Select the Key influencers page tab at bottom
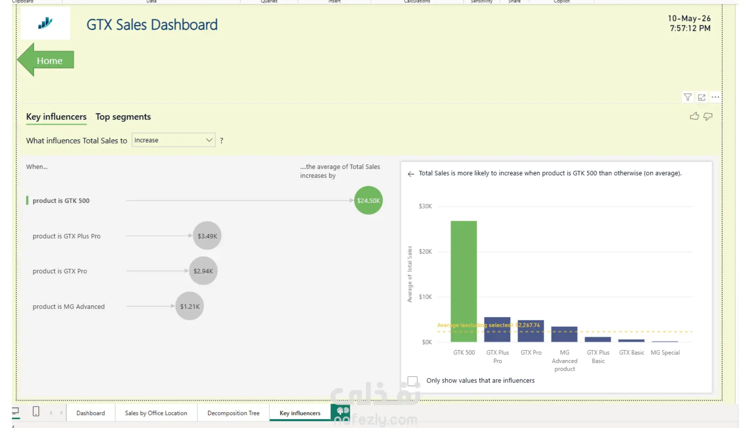 (x=300, y=413)
